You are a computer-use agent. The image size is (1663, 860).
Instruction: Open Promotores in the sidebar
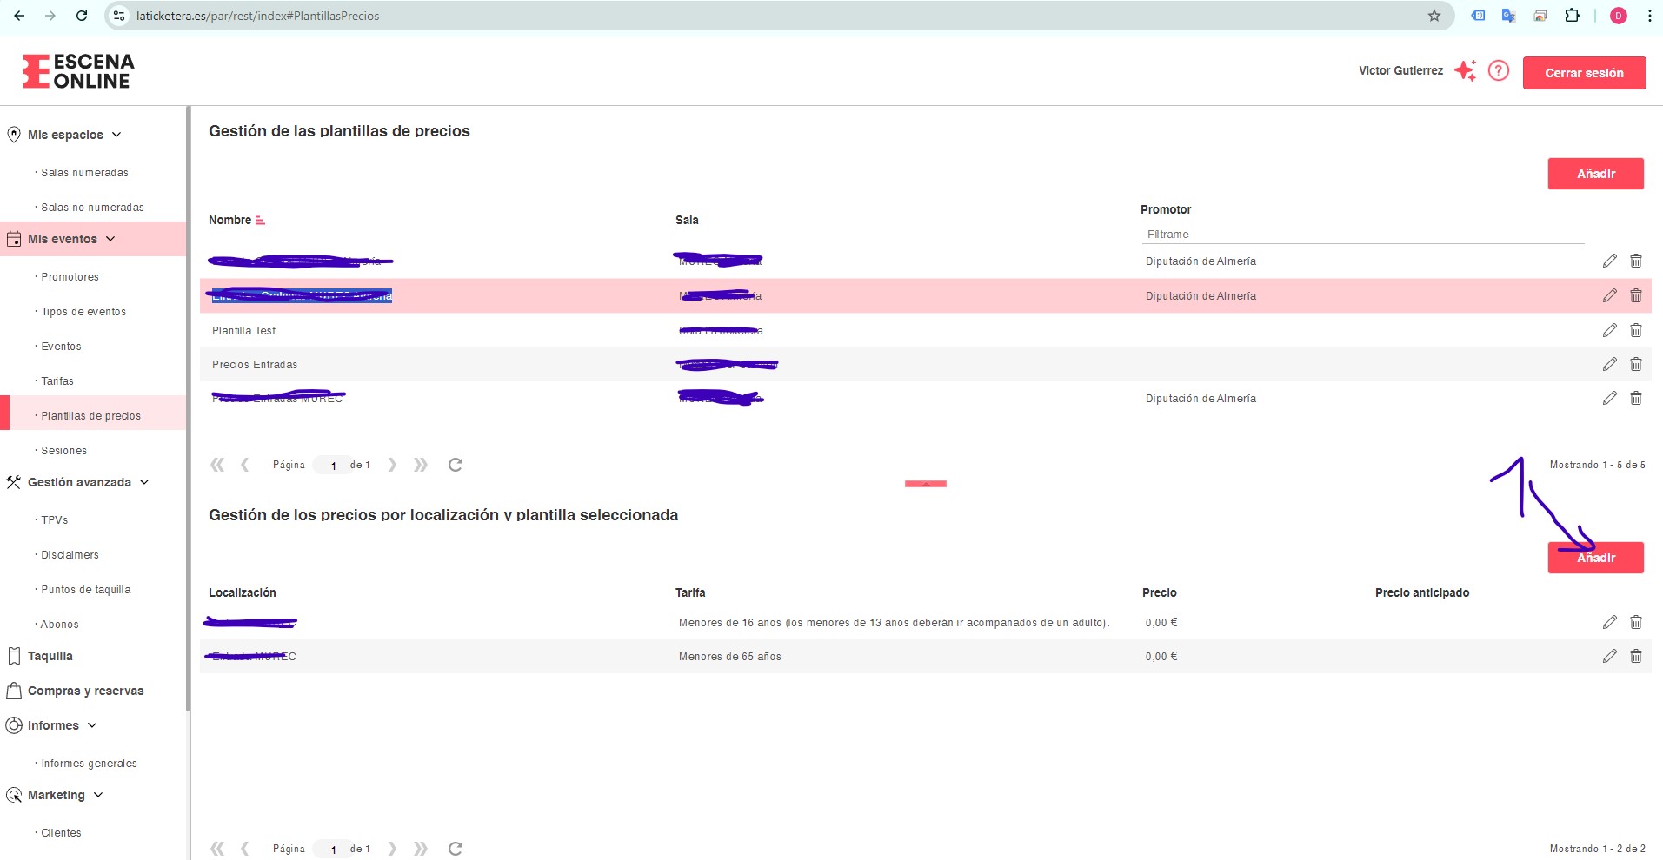(x=70, y=277)
